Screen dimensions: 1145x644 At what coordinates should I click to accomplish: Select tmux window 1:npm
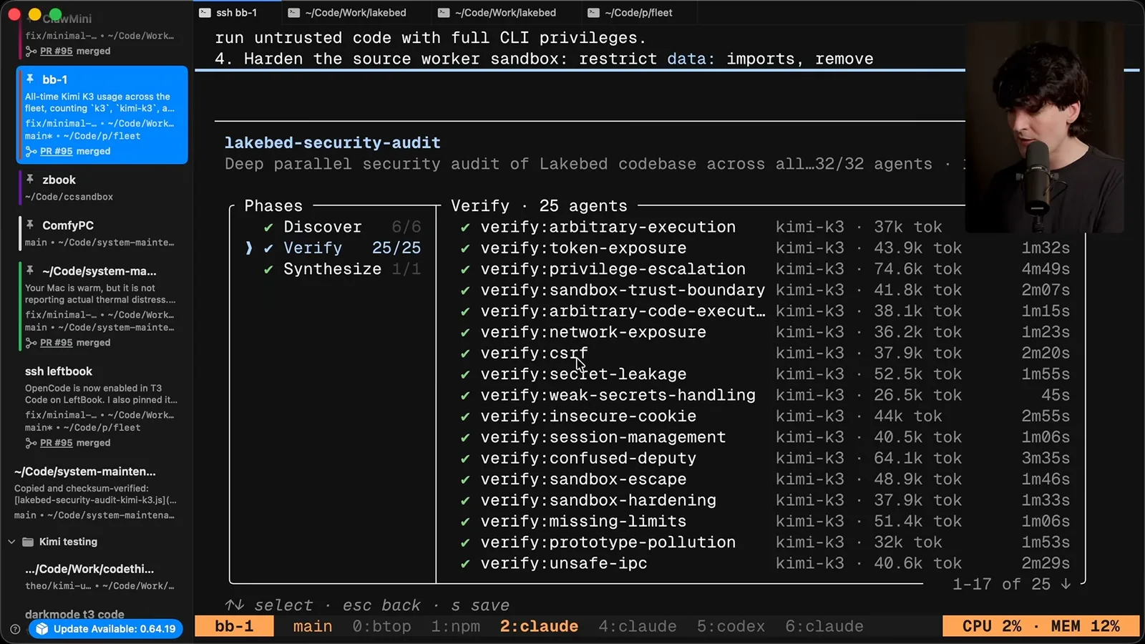455,626
